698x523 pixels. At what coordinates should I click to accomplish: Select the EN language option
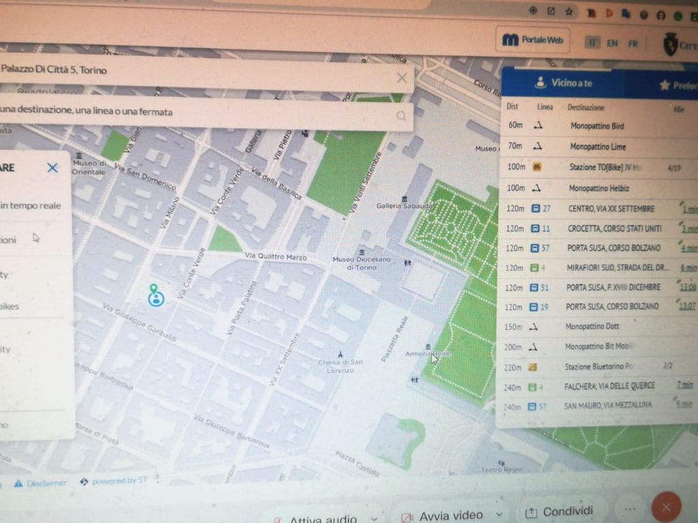coord(612,43)
